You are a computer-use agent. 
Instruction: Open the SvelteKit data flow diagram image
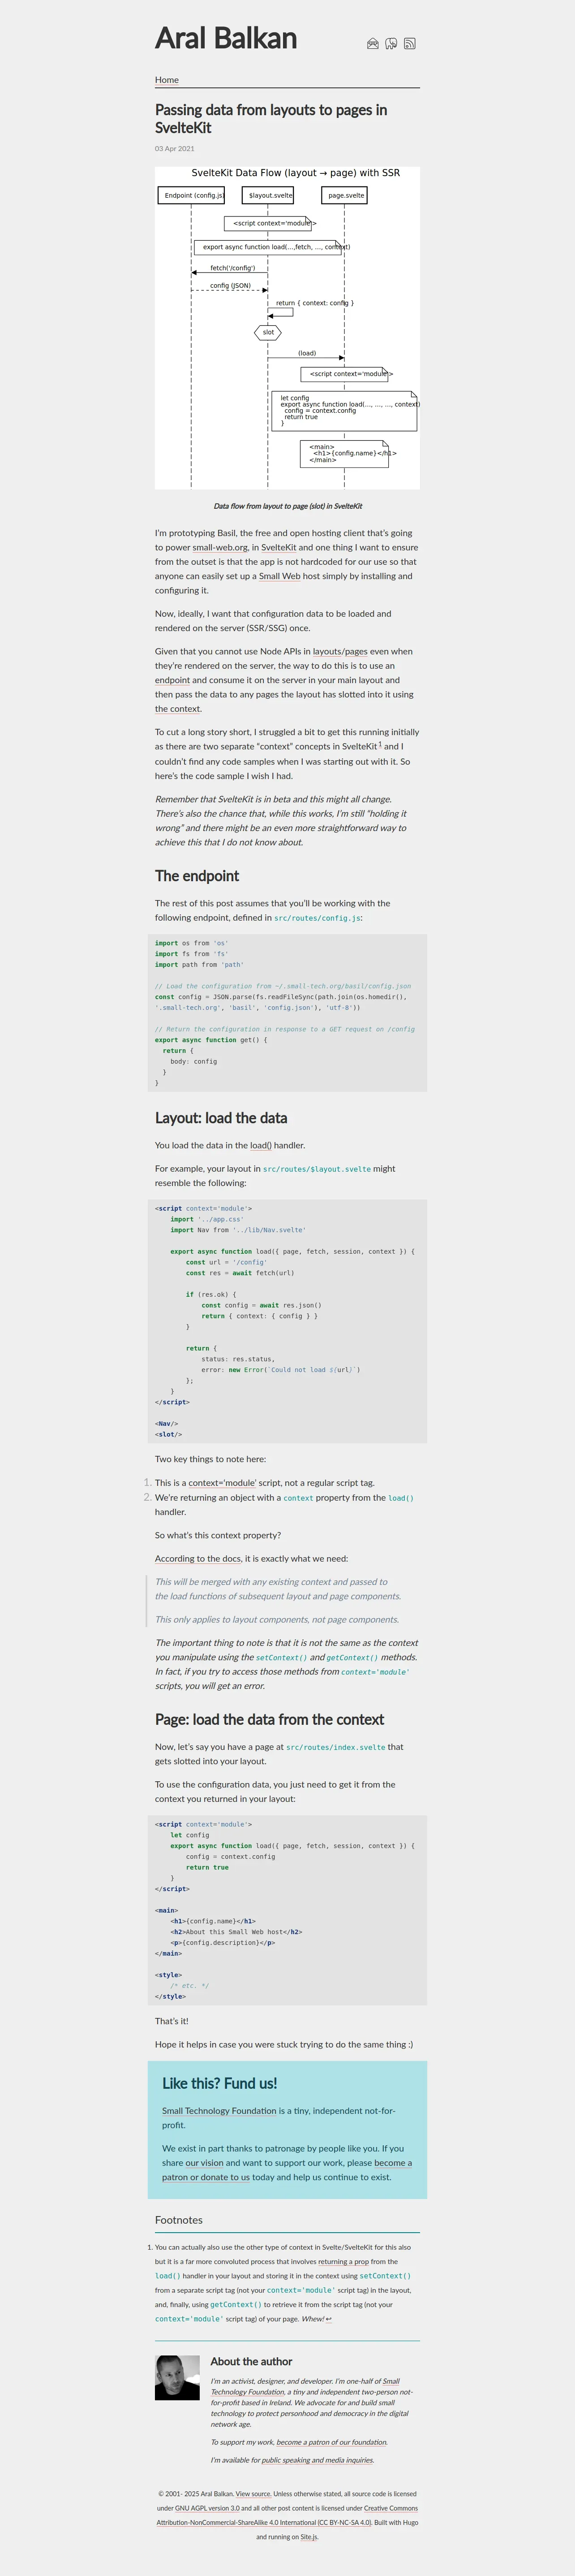click(287, 328)
